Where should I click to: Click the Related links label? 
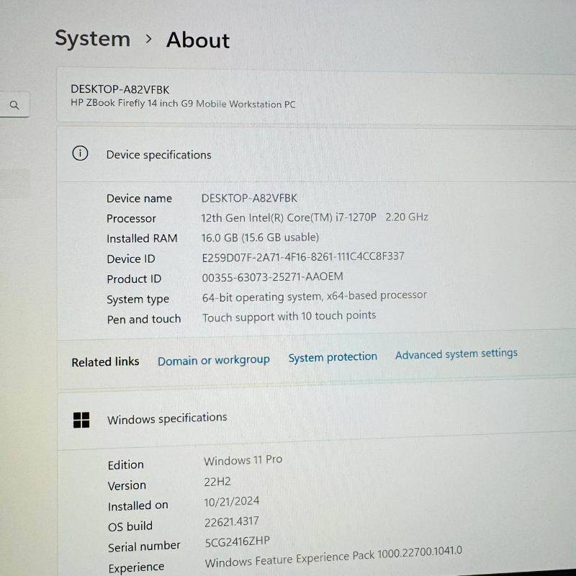105,362
